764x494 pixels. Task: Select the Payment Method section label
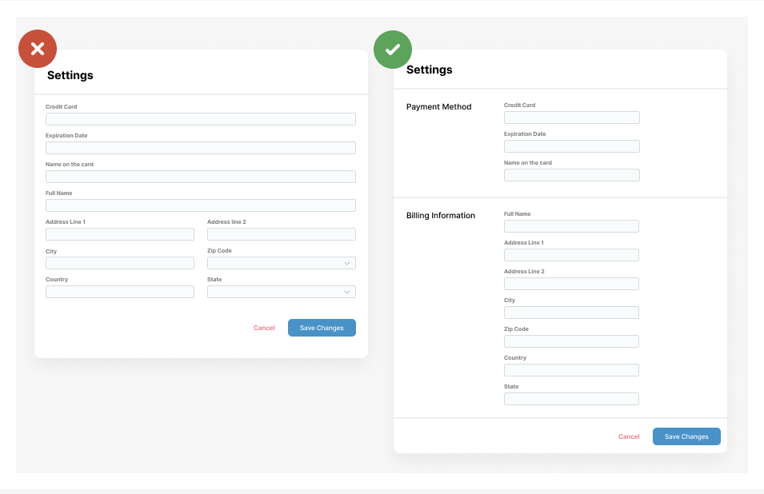[438, 106]
